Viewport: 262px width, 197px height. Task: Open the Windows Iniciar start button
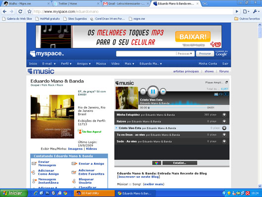pos(14,193)
